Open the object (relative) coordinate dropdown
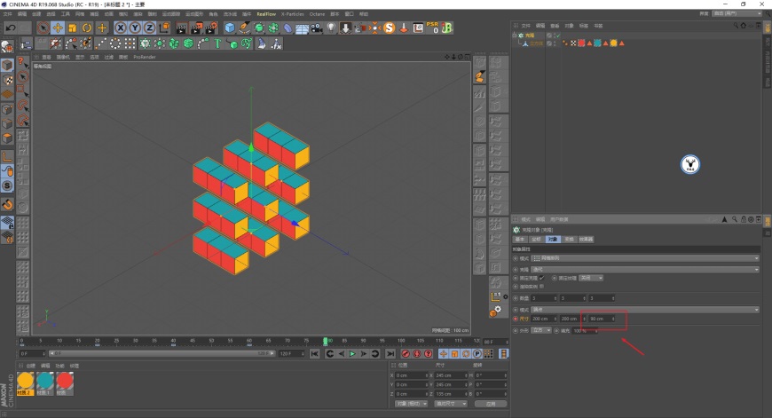The image size is (772, 418). tap(411, 404)
